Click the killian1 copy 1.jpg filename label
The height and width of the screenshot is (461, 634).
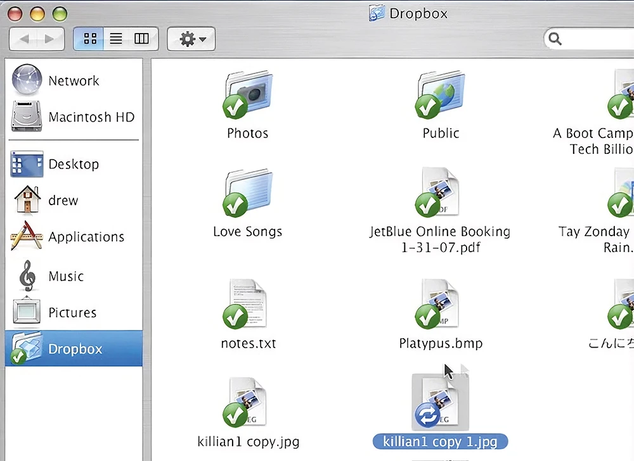tap(441, 441)
